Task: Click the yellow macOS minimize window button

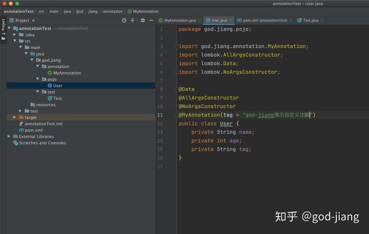Action: tap(11, 4)
